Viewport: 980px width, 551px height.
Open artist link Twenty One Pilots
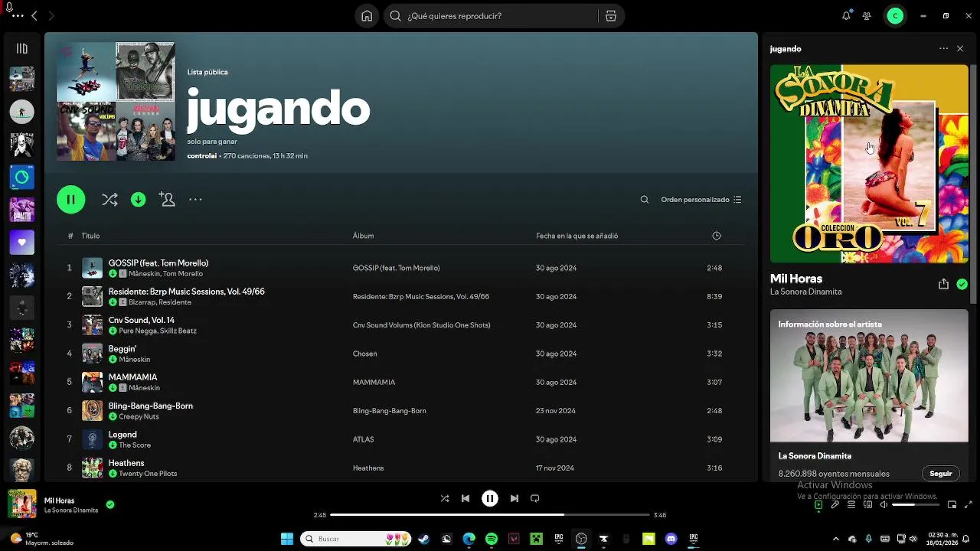(x=148, y=474)
